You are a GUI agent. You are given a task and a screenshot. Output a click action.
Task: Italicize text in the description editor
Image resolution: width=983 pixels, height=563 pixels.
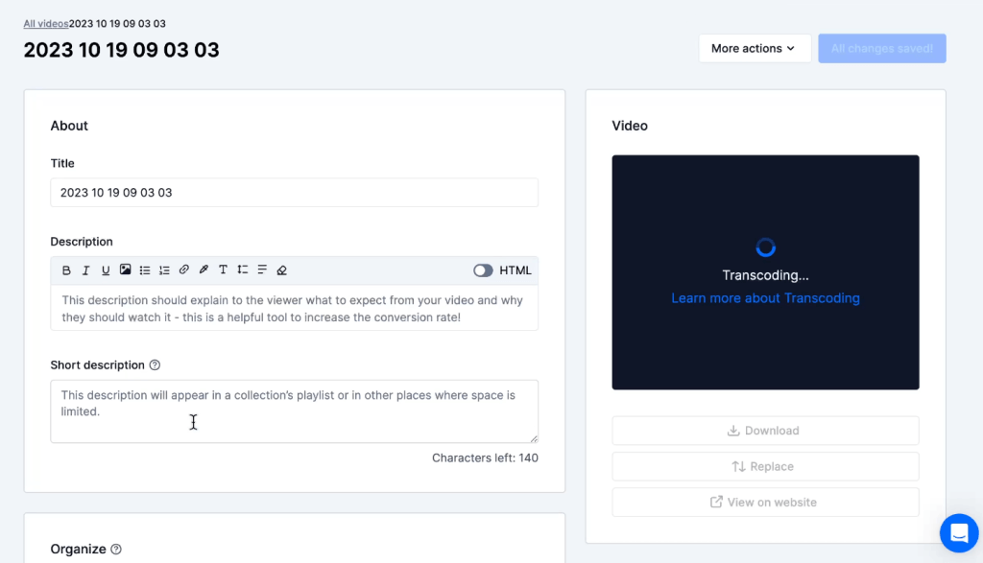pos(84,270)
